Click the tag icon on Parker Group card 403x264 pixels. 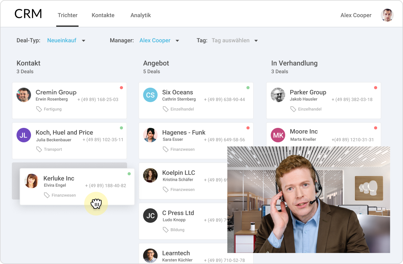[293, 109]
